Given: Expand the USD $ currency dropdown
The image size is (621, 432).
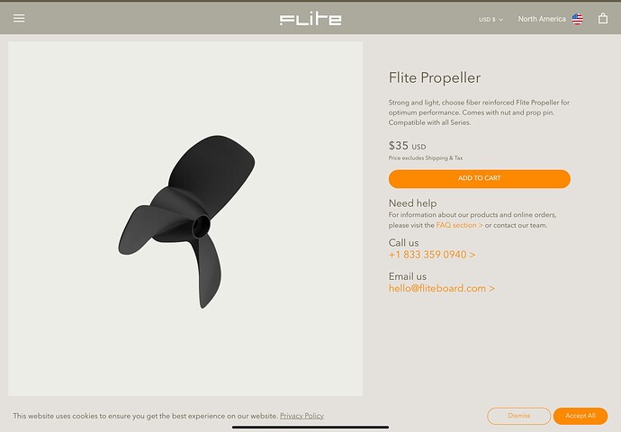Looking at the screenshot, I should (x=490, y=20).
